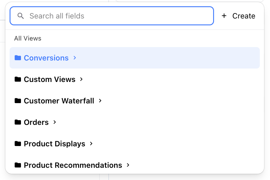Click the Product Recommendations folder icon

pos(18,165)
